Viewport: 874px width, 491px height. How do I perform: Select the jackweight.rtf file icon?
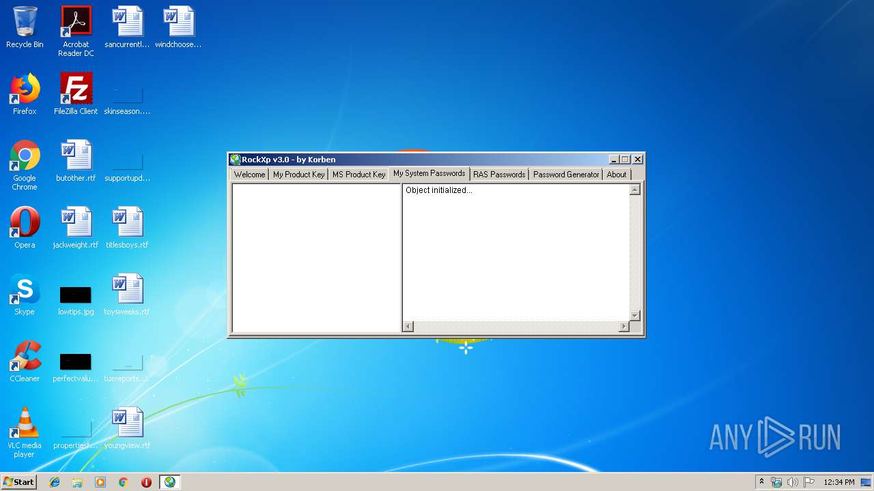point(76,228)
